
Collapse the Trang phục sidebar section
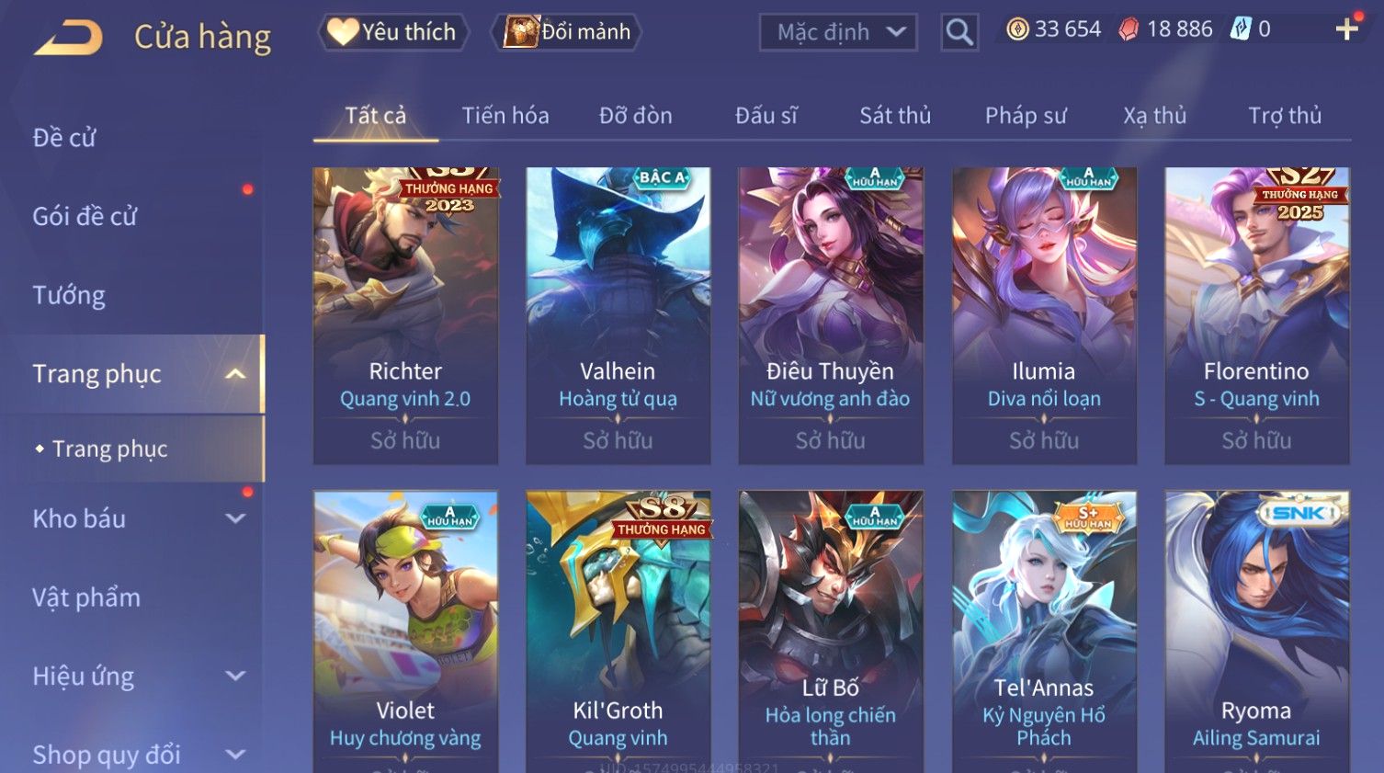coord(235,374)
